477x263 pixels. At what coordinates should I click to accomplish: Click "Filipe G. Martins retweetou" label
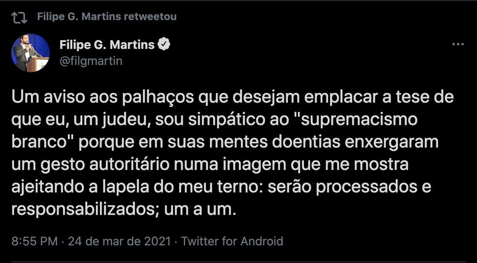[x=107, y=17]
